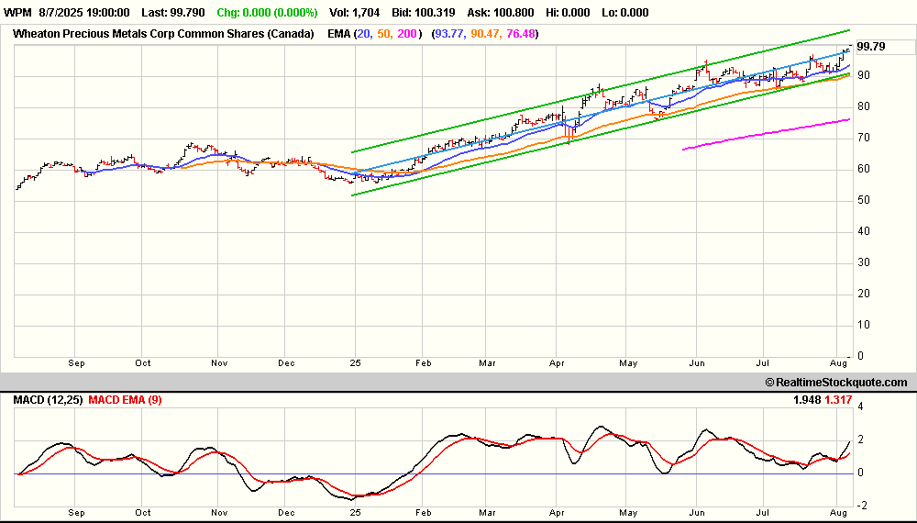The image size is (917, 523).
Task: Click the blue 93.77 EMA value
Action: 449,34
